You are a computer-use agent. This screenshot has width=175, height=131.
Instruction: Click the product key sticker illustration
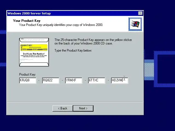tap(34, 52)
